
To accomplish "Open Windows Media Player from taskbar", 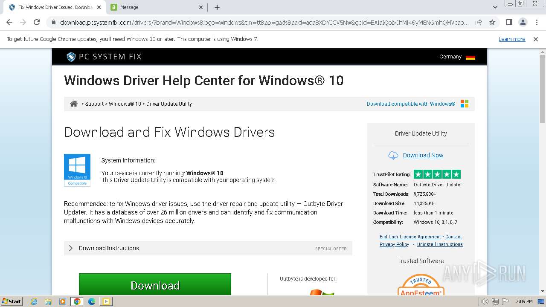I will (x=63, y=301).
